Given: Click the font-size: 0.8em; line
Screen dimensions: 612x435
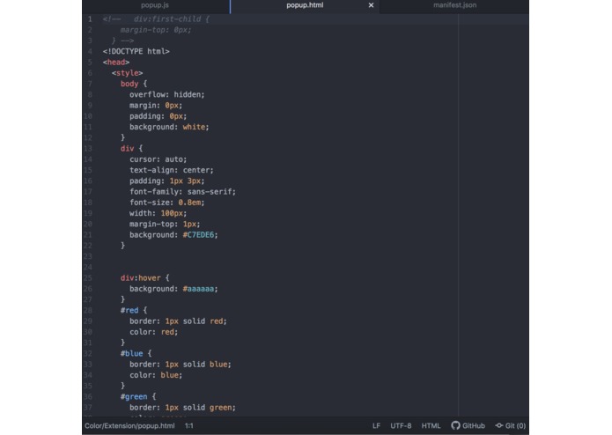Looking at the screenshot, I should pos(167,203).
